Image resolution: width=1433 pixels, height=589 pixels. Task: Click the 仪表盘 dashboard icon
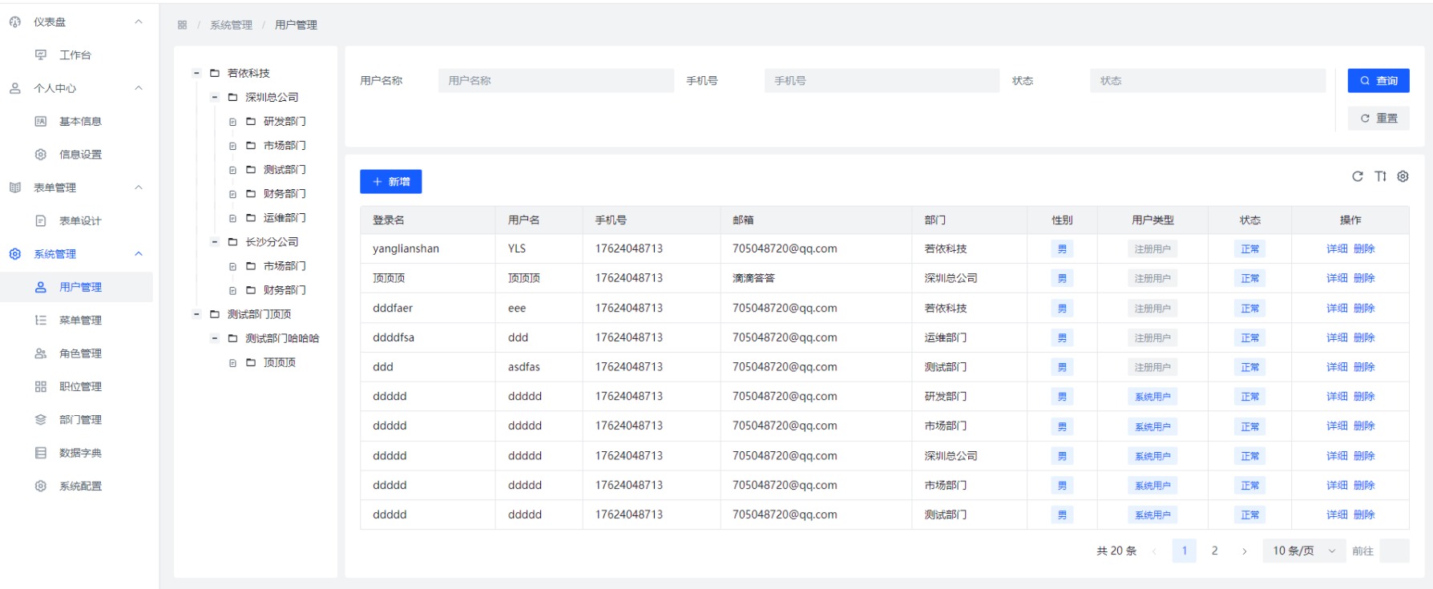[14, 22]
